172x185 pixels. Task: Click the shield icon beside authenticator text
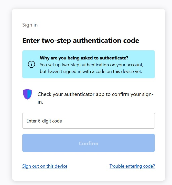point(27,94)
